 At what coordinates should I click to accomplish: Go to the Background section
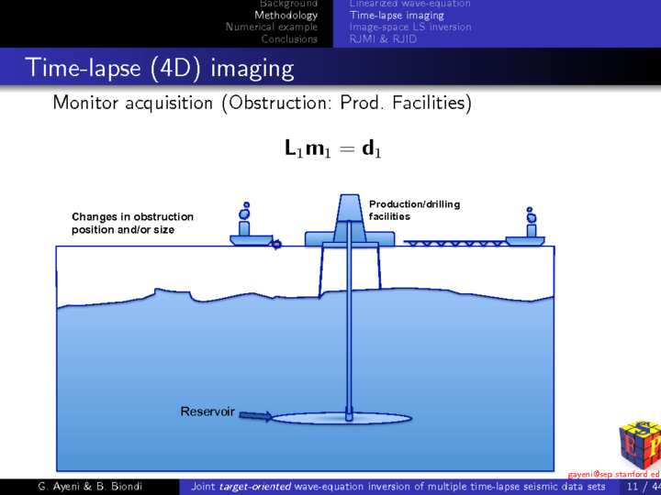click(288, 5)
